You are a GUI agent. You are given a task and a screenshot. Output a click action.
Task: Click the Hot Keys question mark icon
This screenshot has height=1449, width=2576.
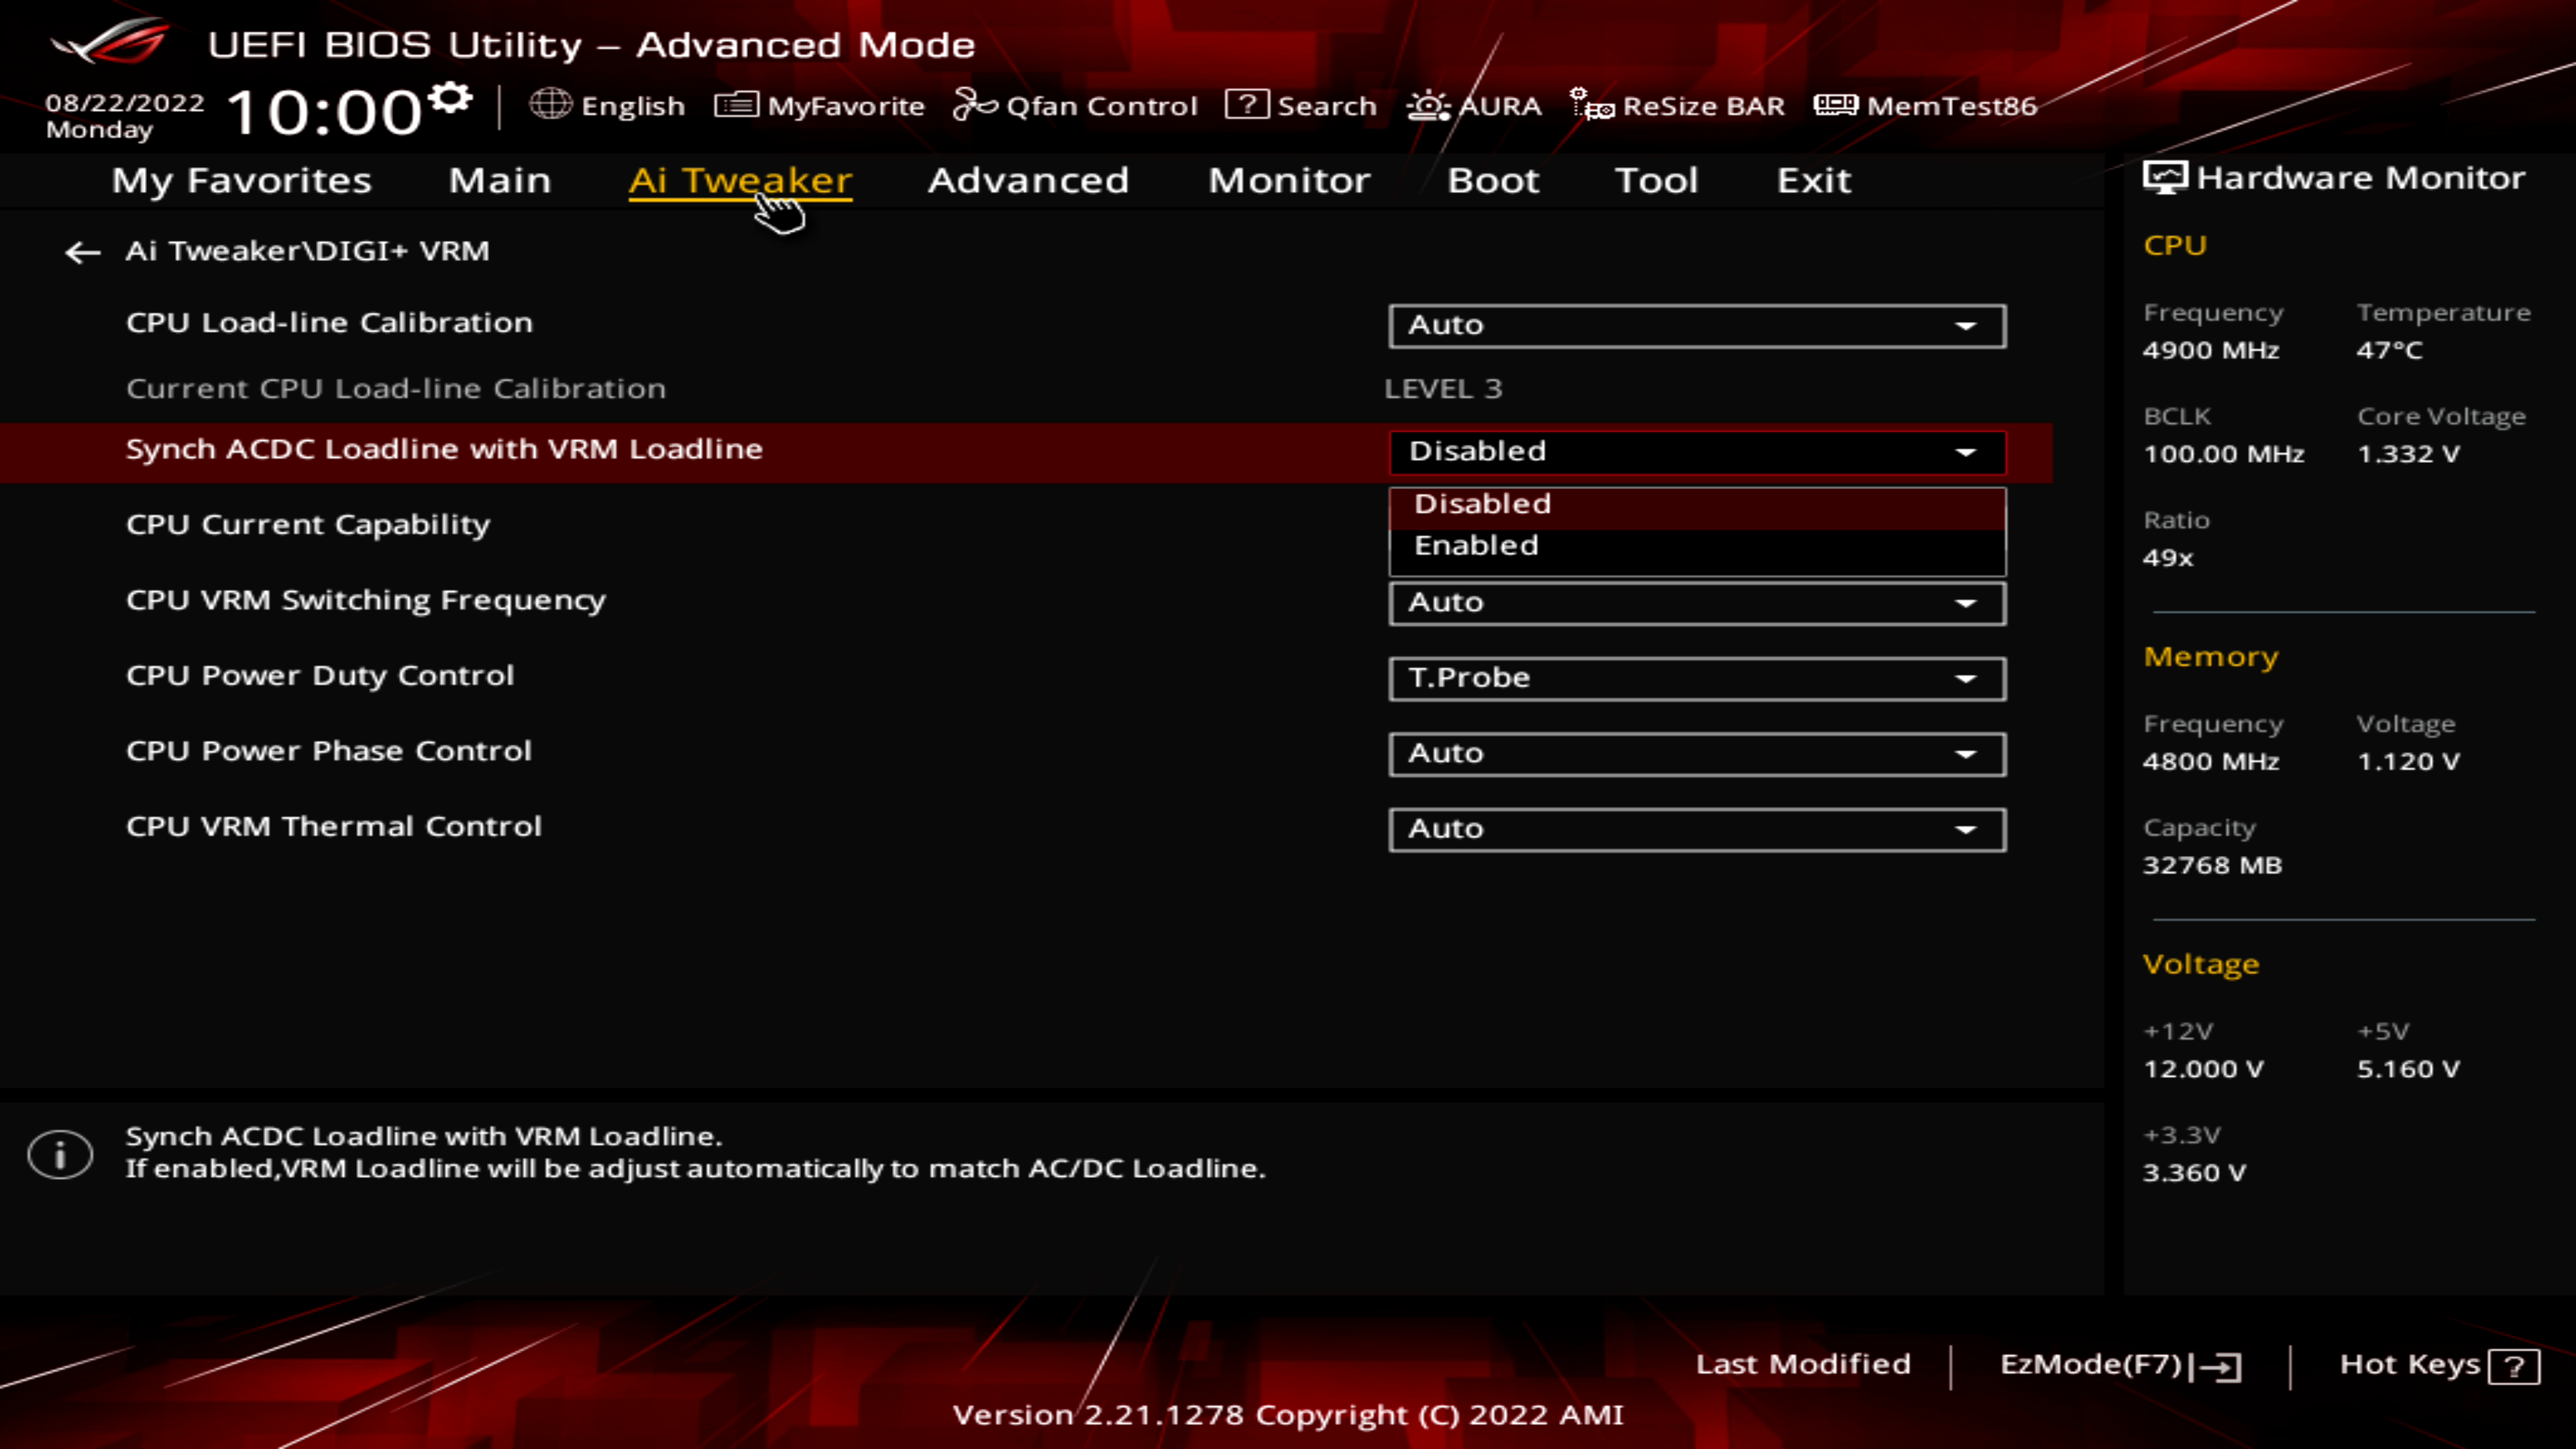(2514, 1366)
